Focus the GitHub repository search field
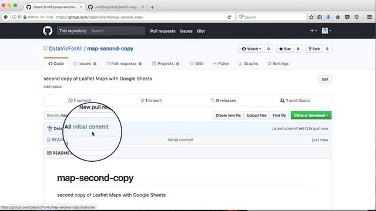This screenshot has height=211, width=376. [117, 31]
